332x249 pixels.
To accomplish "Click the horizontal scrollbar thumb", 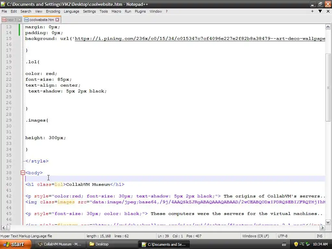I will click(8, 228).
